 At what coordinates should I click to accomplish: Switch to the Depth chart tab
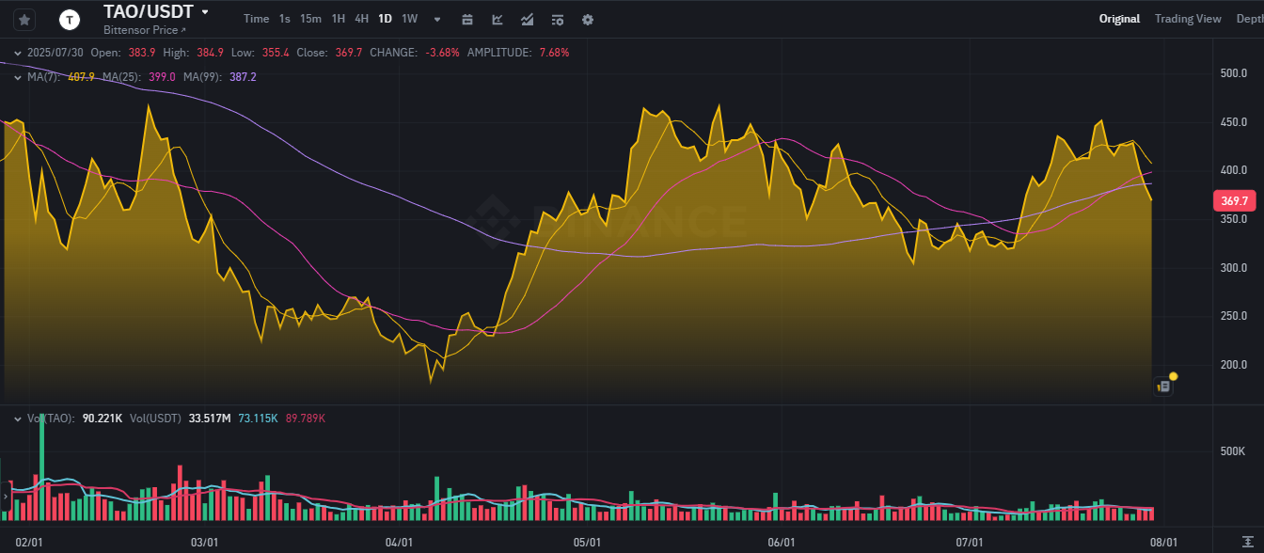pos(1250,19)
